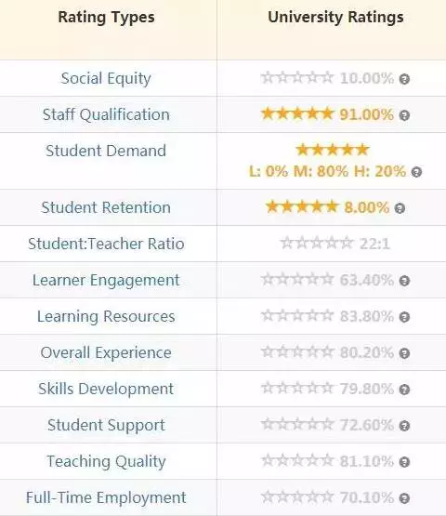Click help icon next to Full-Time Employment 70.10%
The height and width of the screenshot is (516, 446).
(x=404, y=498)
